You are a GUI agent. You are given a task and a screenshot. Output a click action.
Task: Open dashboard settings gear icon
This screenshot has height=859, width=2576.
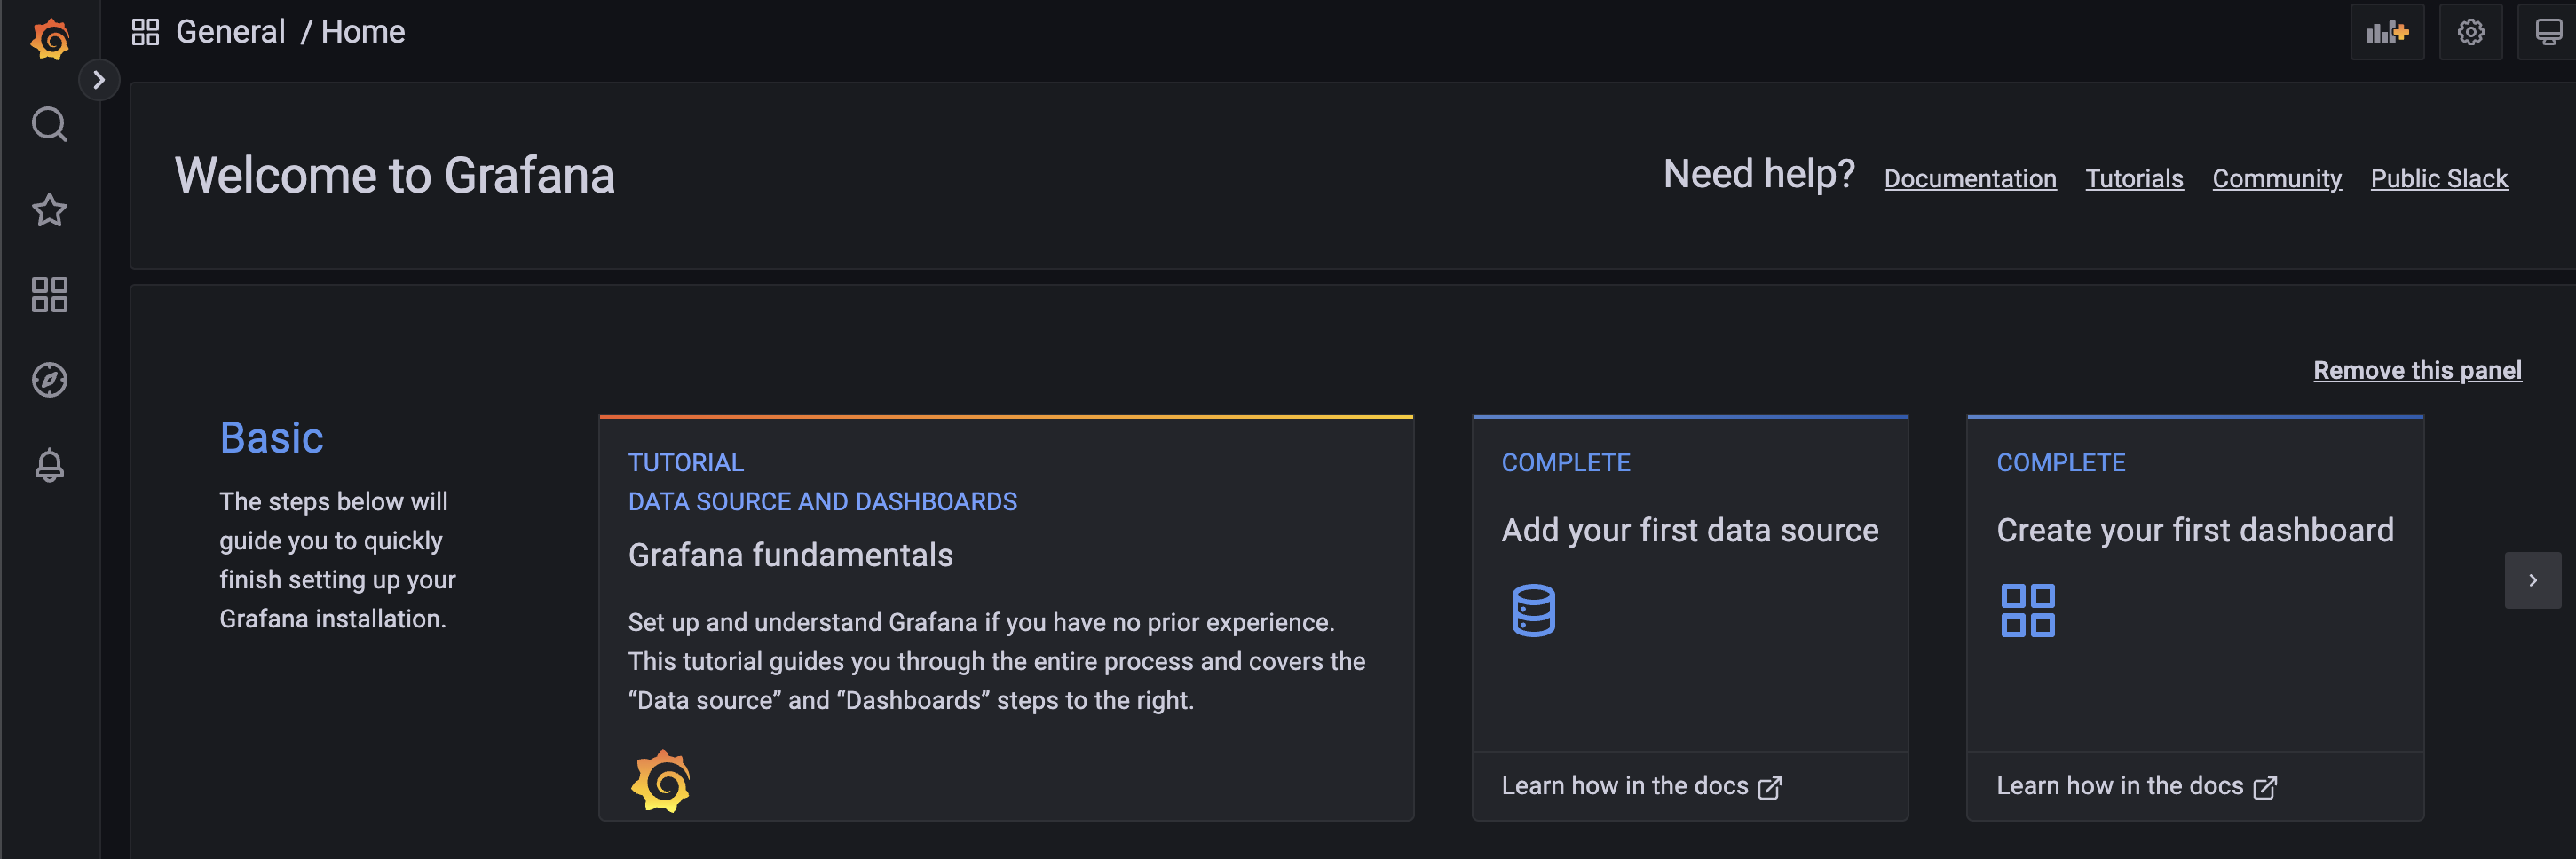2470,33
